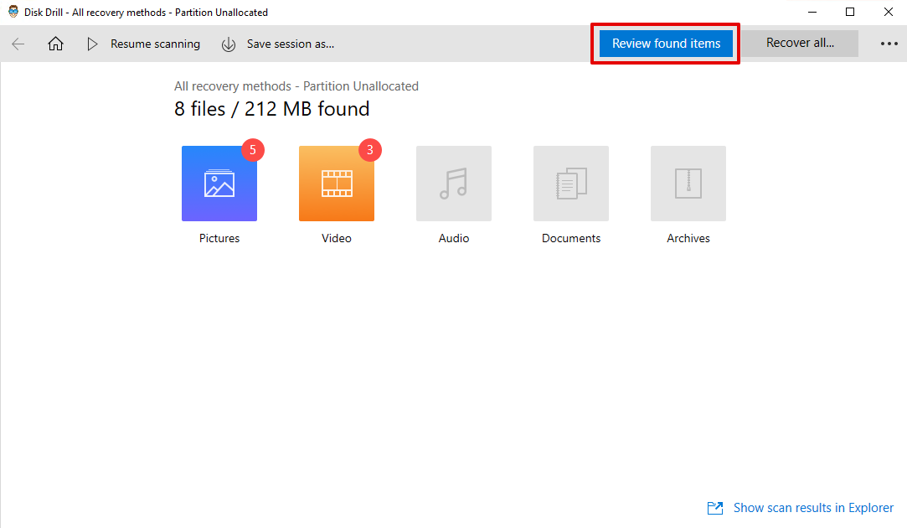Select the Documents category tile
Image resolution: width=907 pixels, height=528 pixels.
click(571, 184)
